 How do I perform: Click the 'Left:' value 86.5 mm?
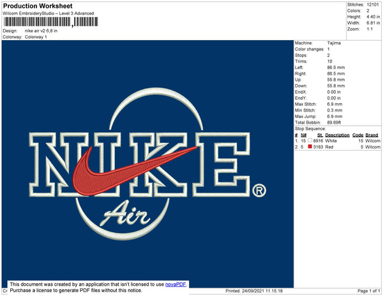pos(336,68)
